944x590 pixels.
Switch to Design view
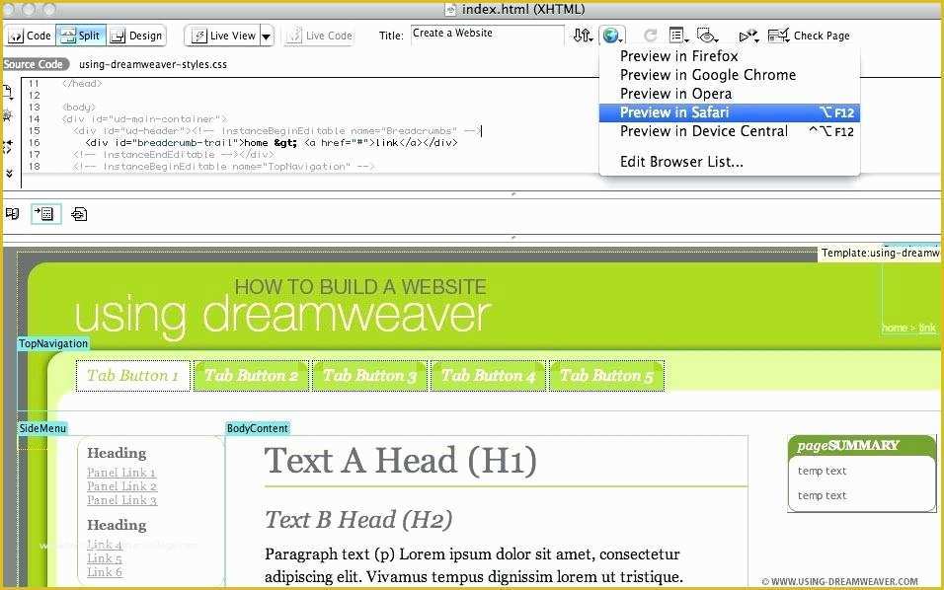[136, 36]
